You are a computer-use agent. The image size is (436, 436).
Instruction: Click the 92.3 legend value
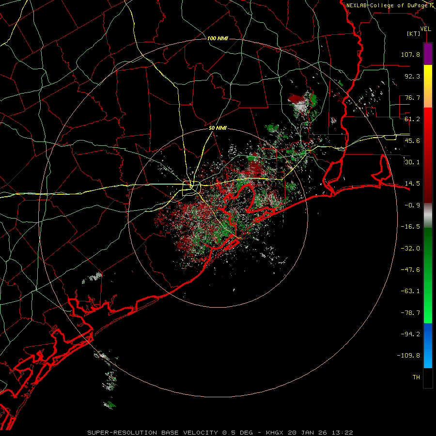412,76
